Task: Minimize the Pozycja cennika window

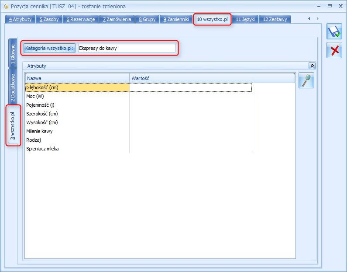Action: click(x=319, y=7)
